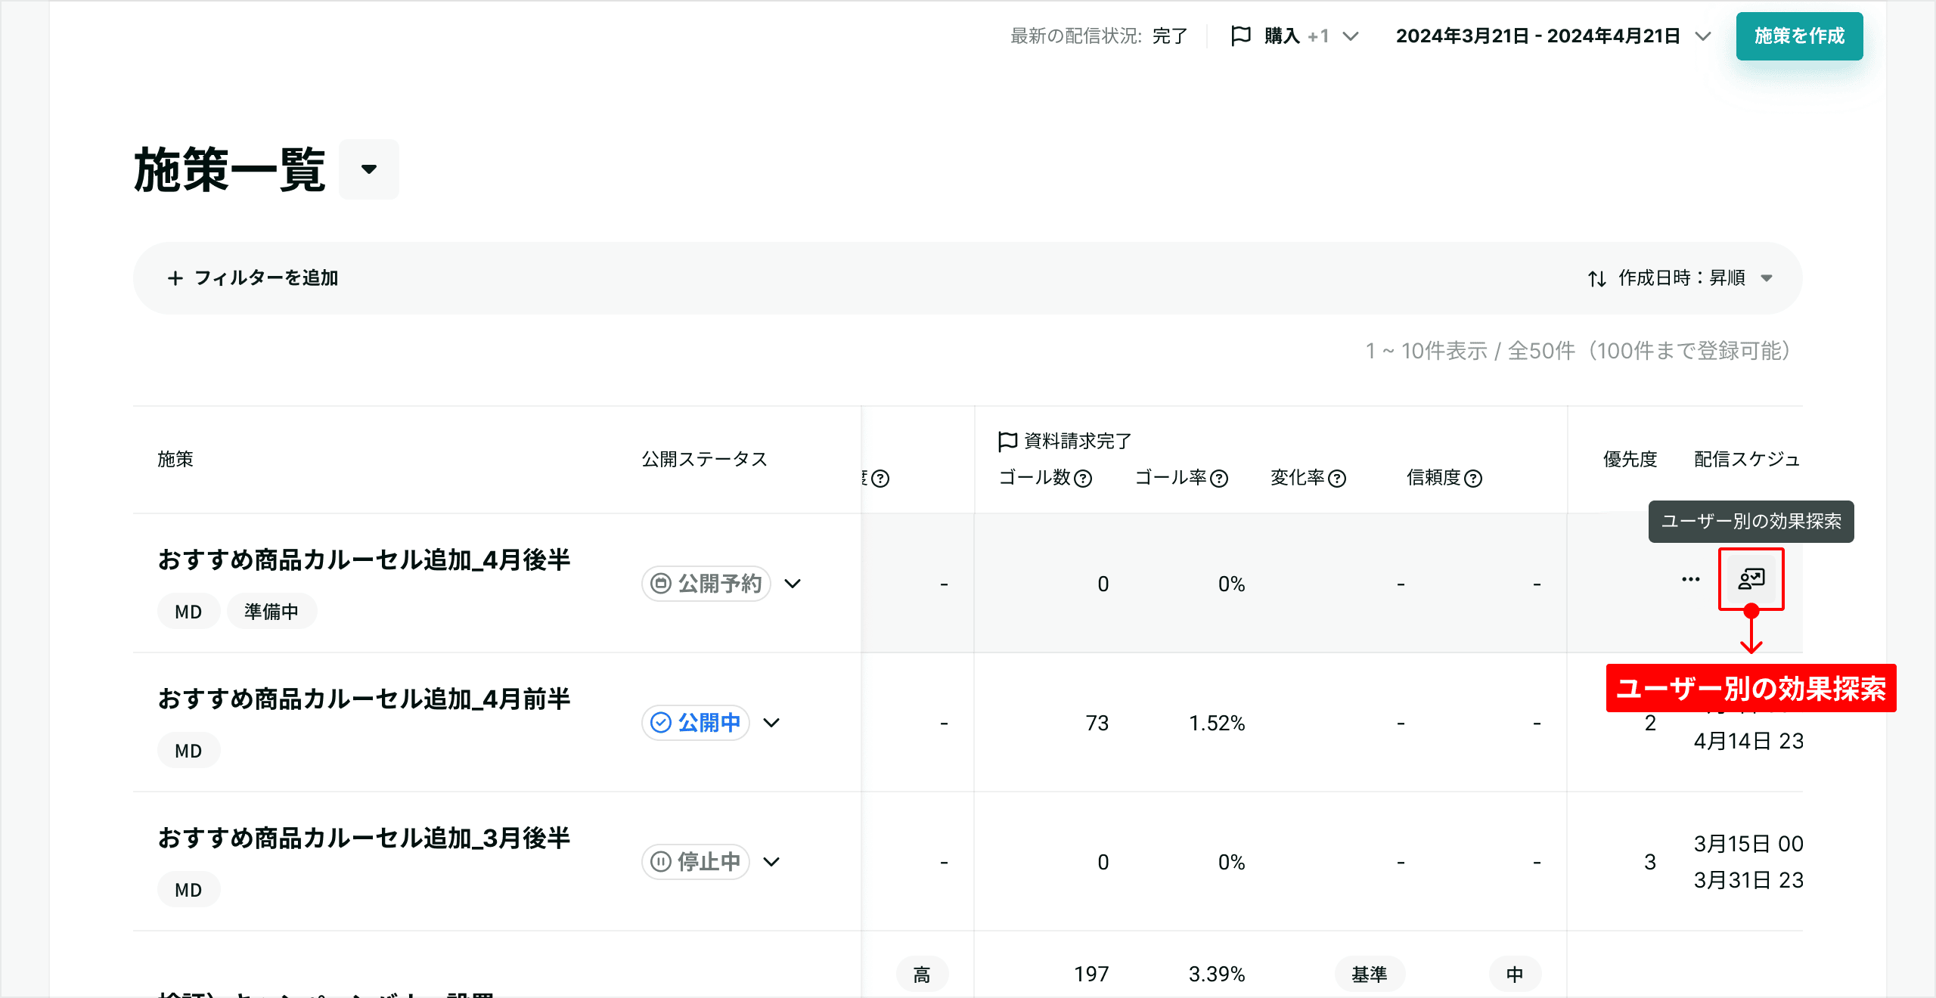Open おすすめ商品カルーセル追加_3月後半 campaign
The width and height of the screenshot is (1936, 998).
coord(364,838)
